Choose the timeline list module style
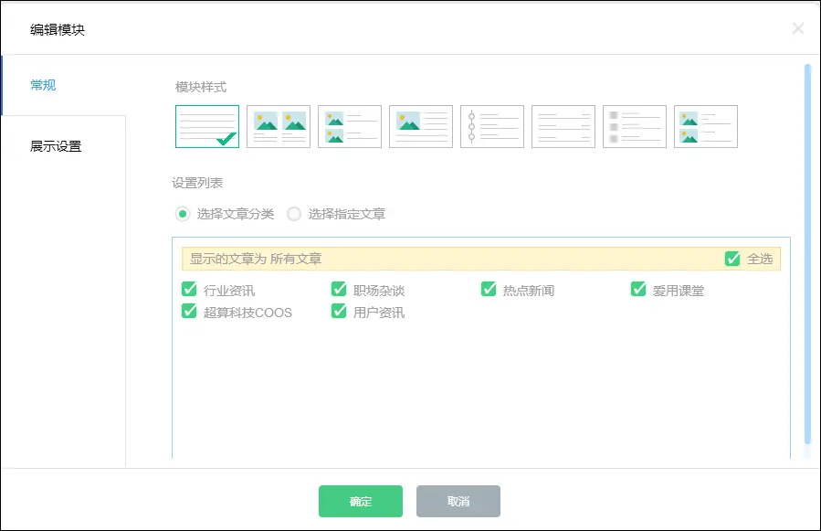This screenshot has height=531, width=821. tap(492, 126)
